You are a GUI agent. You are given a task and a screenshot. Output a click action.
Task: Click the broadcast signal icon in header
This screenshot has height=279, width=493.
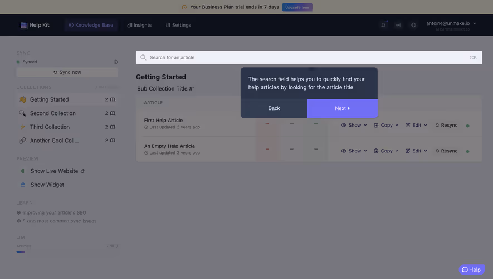tap(398, 25)
